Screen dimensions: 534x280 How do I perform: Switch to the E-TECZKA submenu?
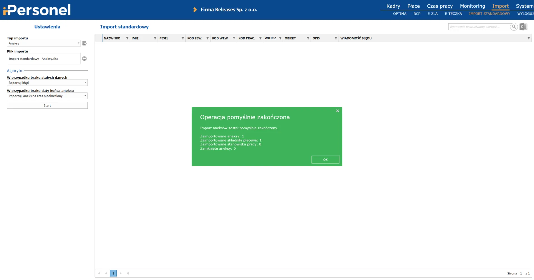[x=453, y=14]
